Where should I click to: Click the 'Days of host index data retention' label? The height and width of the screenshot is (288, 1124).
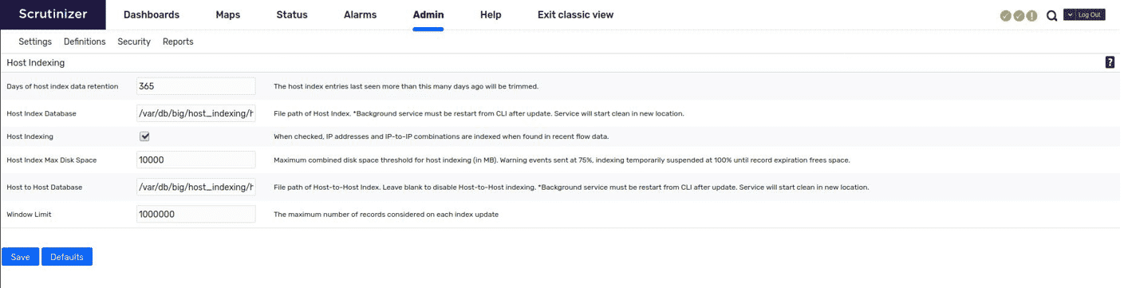click(62, 86)
